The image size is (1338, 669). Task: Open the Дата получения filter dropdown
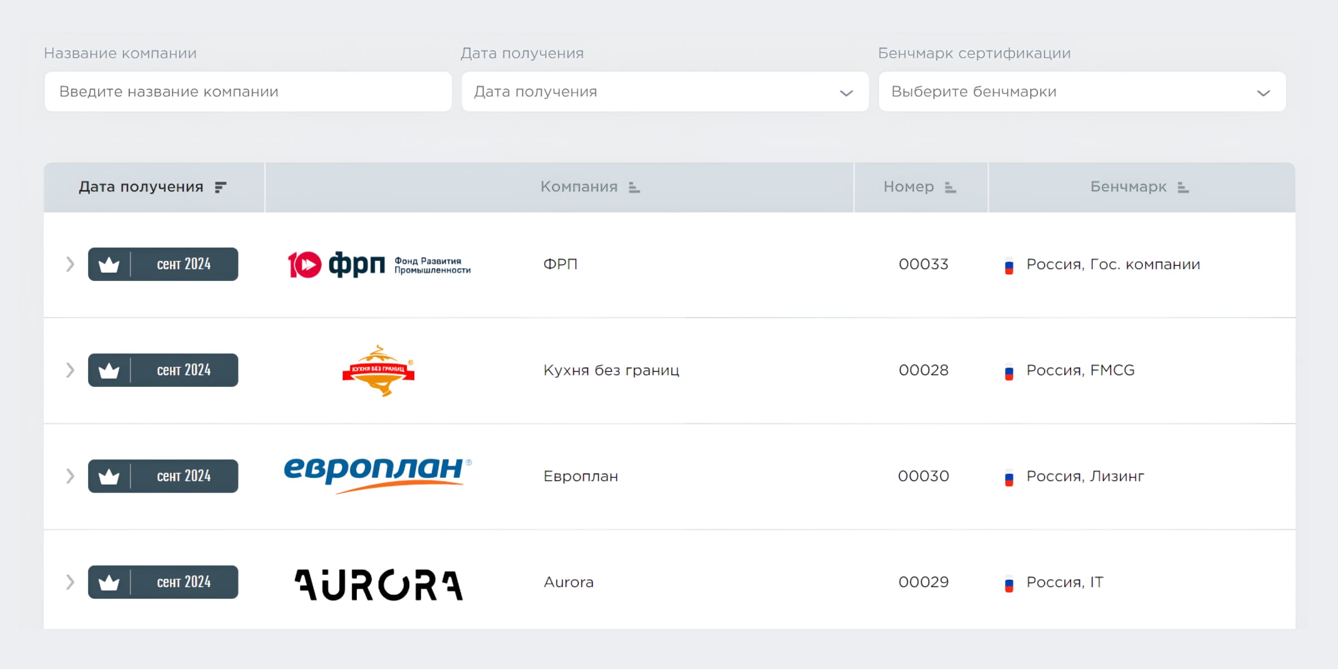(x=665, y=91)
